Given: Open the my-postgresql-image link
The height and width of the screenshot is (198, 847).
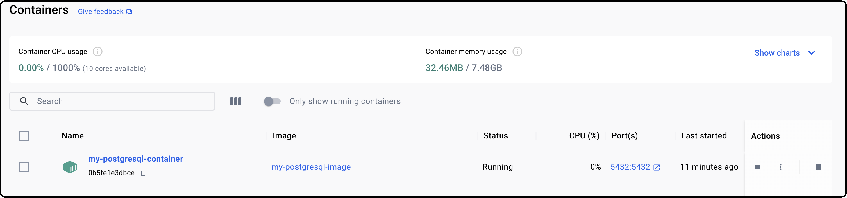Looking at the screenshot, I should [311, 167].
